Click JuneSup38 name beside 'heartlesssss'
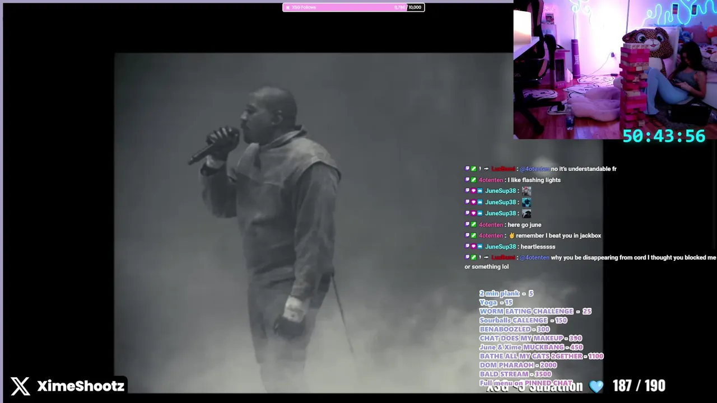Image resolution: width=717 pixels, height=403 pixels. (x=500, y=247)
